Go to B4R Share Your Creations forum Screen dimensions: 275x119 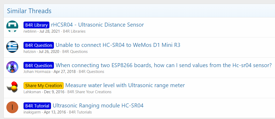click(89, 92)
